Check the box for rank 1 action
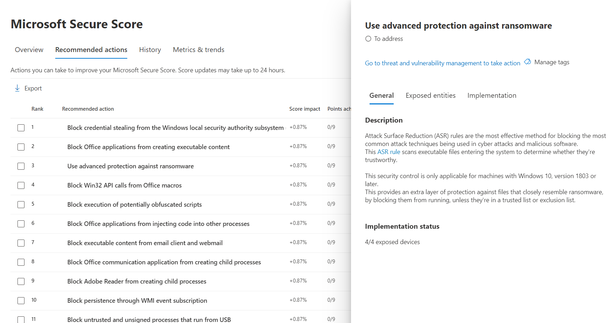 point(21,128)
